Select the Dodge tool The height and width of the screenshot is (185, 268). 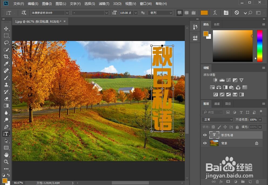click(x=6, y=120)
